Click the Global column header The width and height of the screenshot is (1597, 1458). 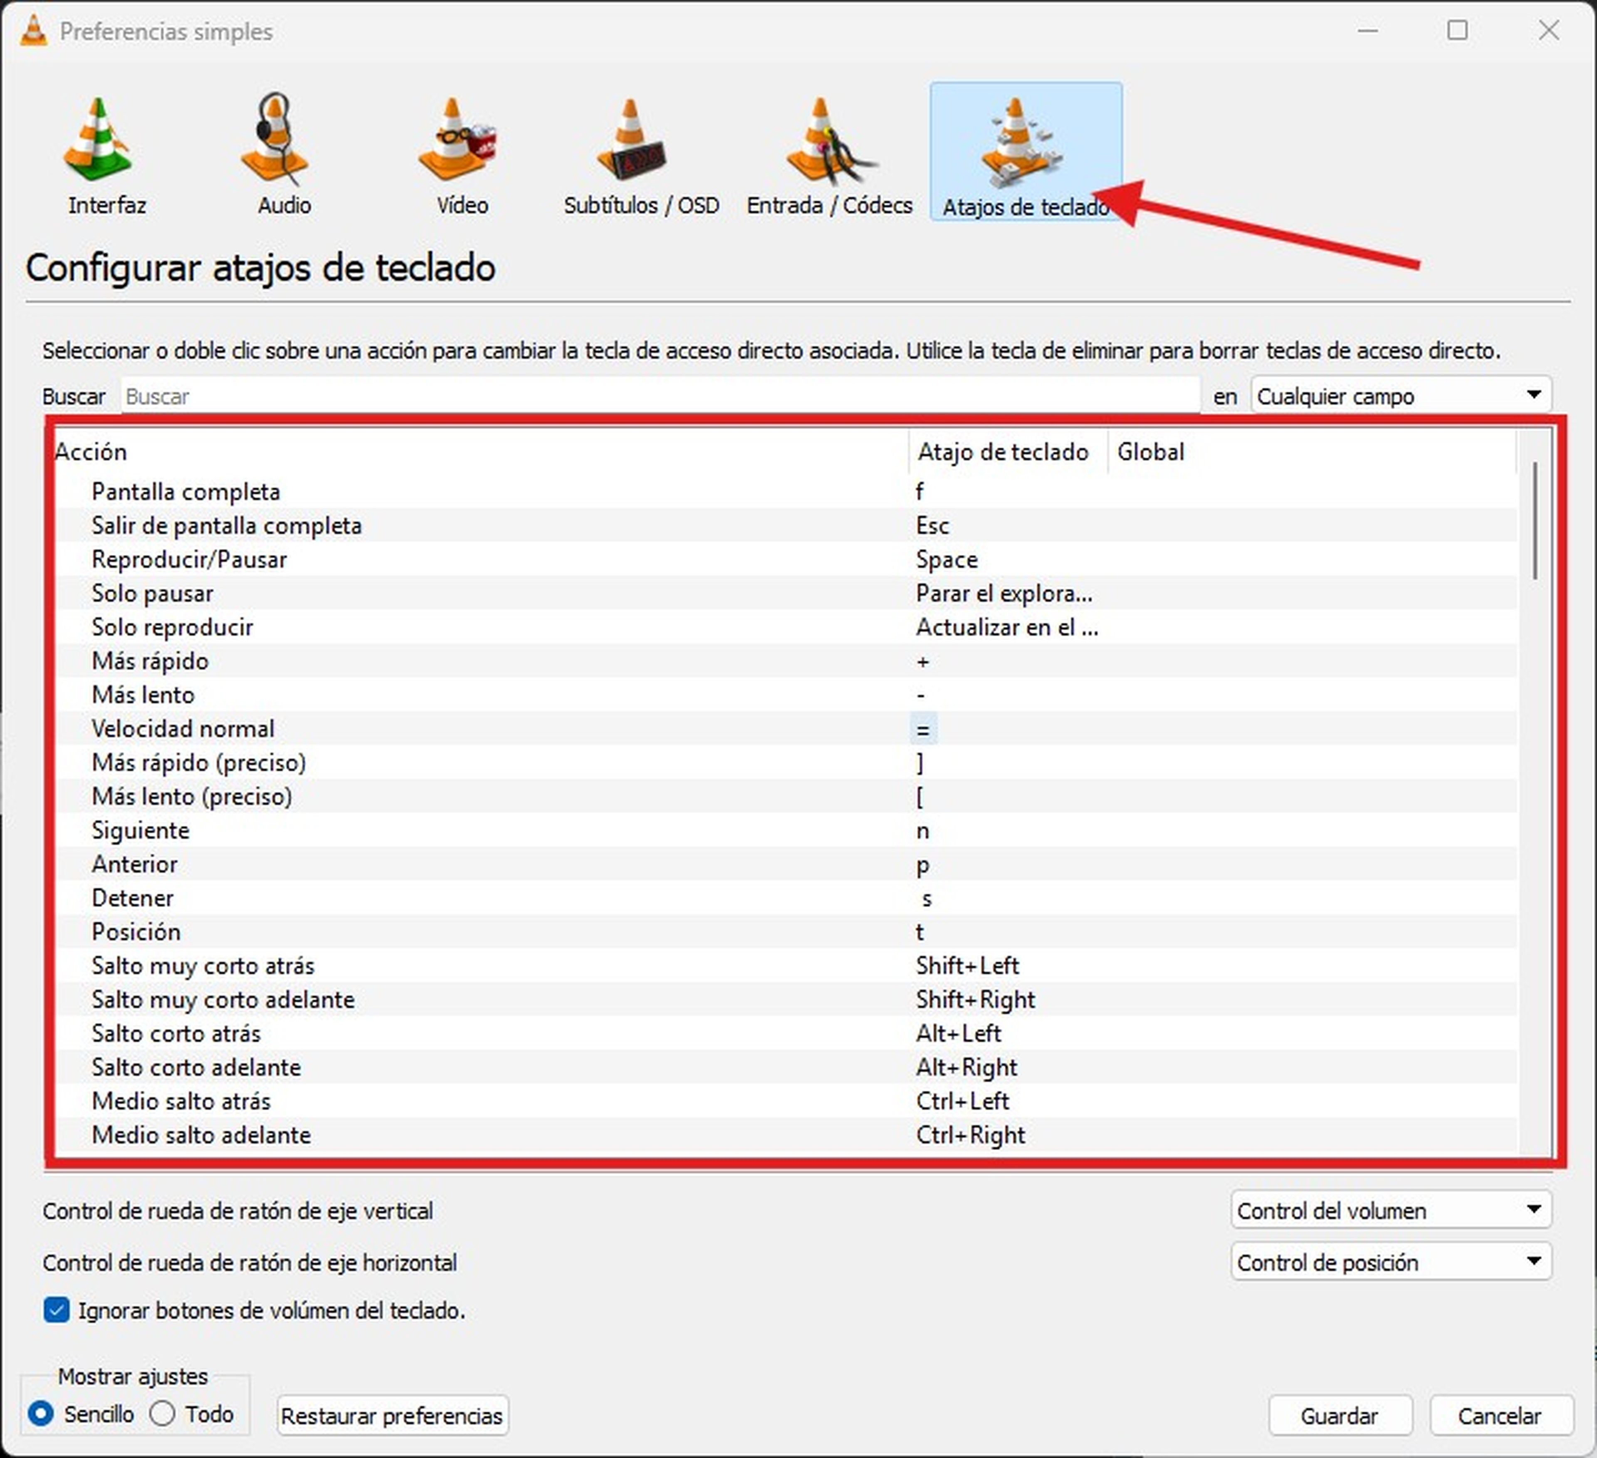tap(1311, 452)
